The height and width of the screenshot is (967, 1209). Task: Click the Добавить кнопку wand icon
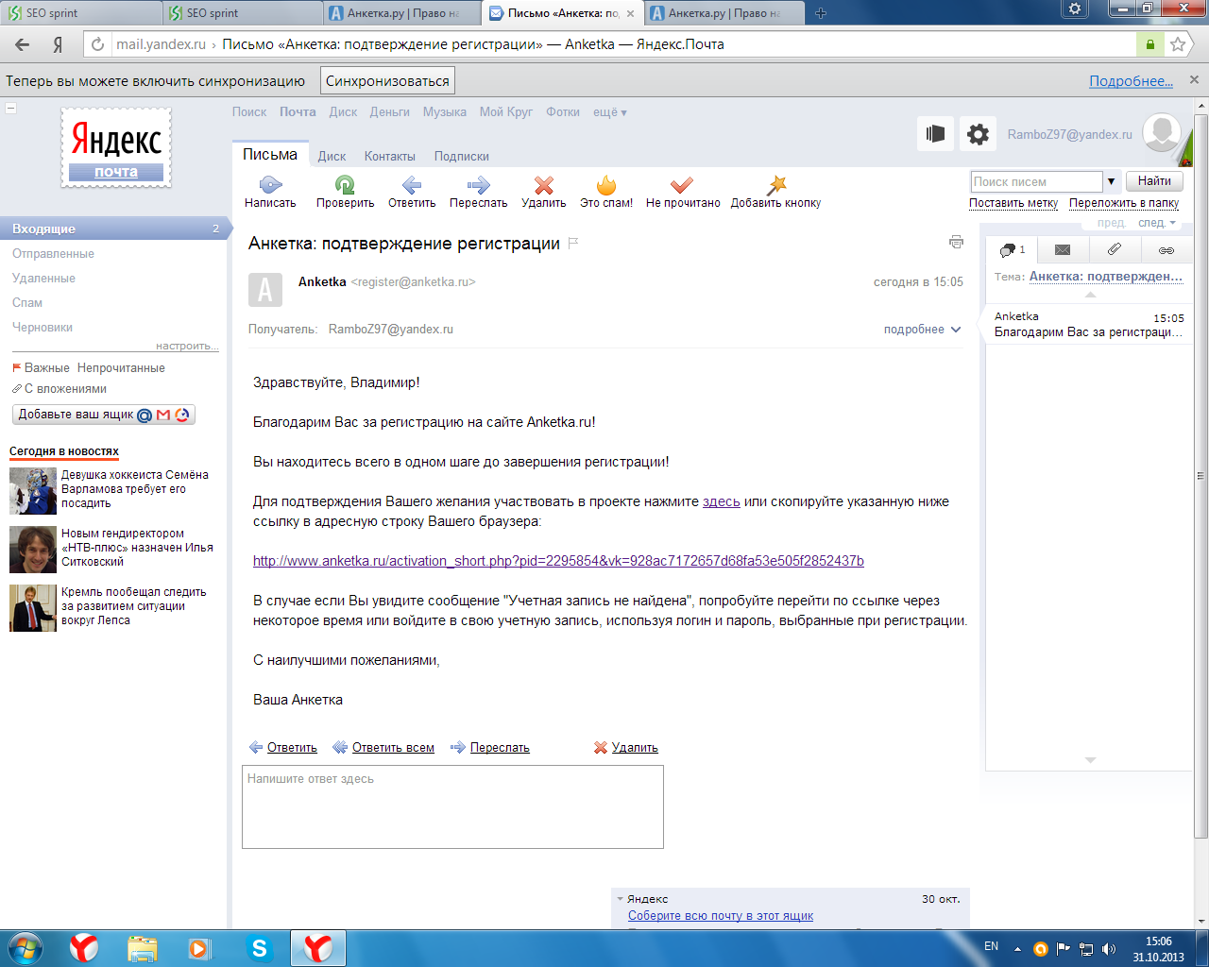coord(775,185)
